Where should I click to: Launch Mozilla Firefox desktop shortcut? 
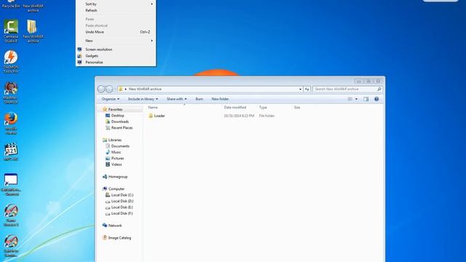click(x=11, y=123)
